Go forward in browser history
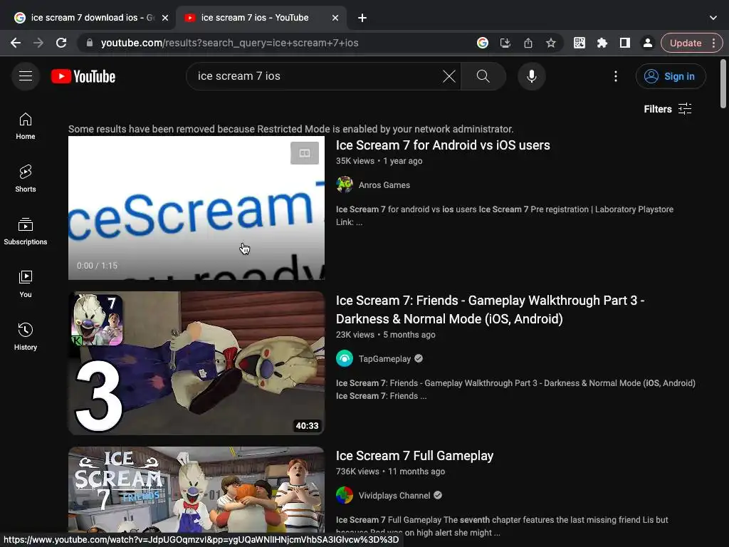 (38, 43)
